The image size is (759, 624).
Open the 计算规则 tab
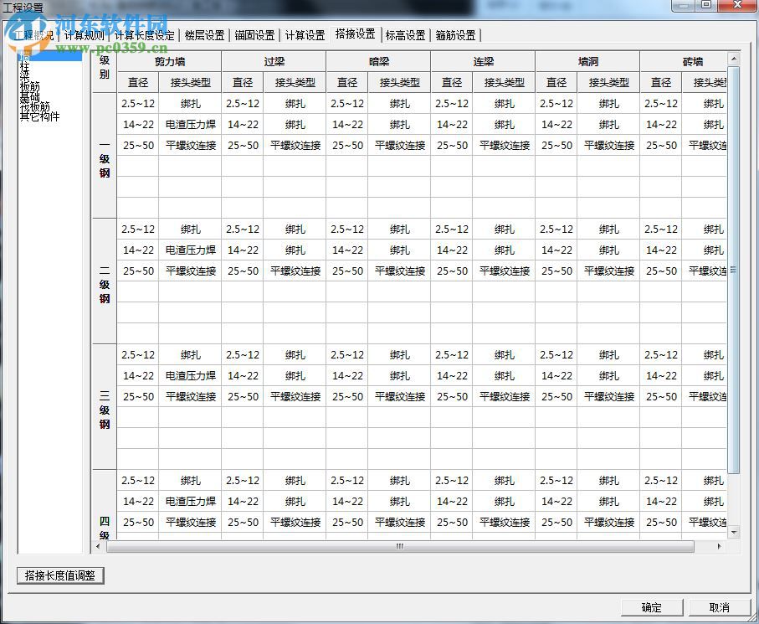[83, 35]
